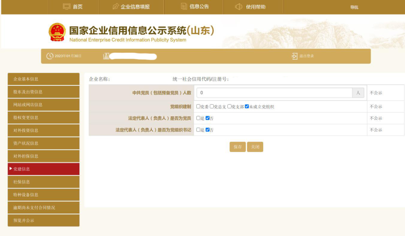
Task: Click the enterprise info filing pencil icon
Action: pyautogui.click(x=116, y=7)
